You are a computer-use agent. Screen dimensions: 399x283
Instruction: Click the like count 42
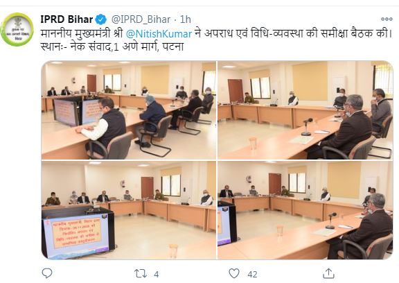[252, 275]
